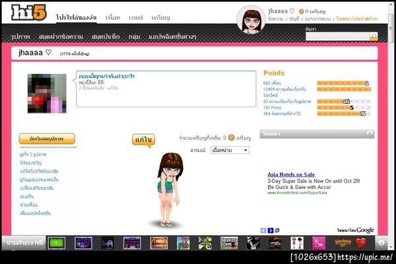Click the 364 messages points link
Image resolution: width=396 pixels, height=264 pixels.
click(282, 114)
